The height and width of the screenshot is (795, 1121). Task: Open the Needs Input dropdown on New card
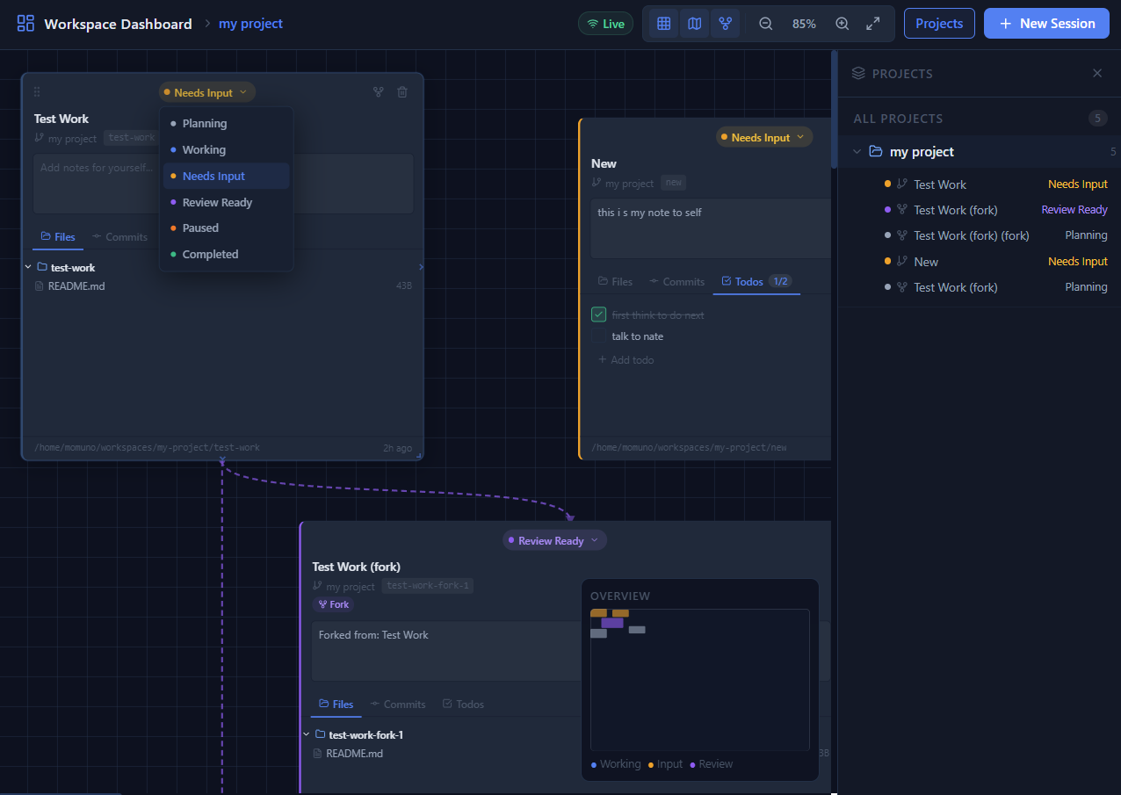point(764,138)
